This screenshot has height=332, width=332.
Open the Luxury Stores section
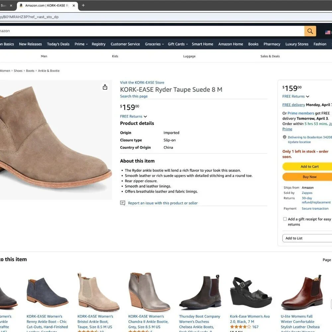pyautogui.click(x=297, y=44)
